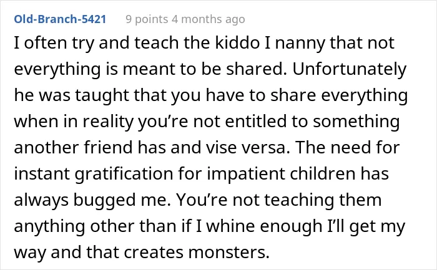The width and height of the screenshot is (437, 270).
Task: Click the 9 points score text
Action: (x=147, y=19)
